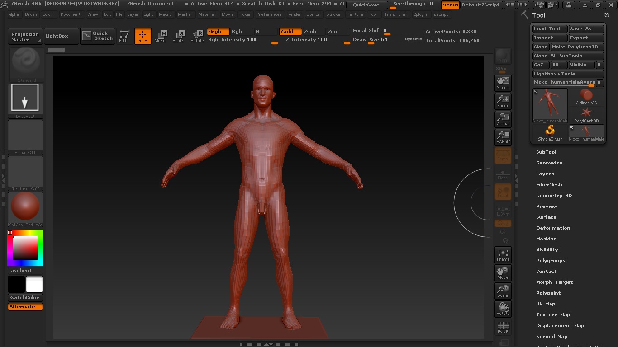Toggle the Zsub sculpt mode
The width and height of the screenshot is (618, 347).
pyautogui.click(x=310, y=32)
